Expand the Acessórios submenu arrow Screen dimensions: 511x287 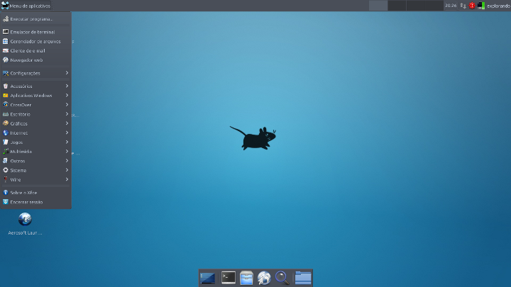67,86
